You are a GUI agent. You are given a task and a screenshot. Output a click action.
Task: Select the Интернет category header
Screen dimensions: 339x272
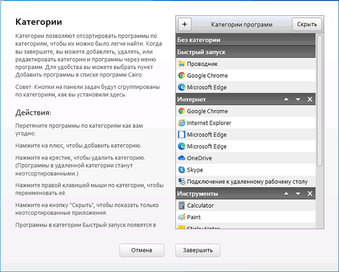pos(246,99)
